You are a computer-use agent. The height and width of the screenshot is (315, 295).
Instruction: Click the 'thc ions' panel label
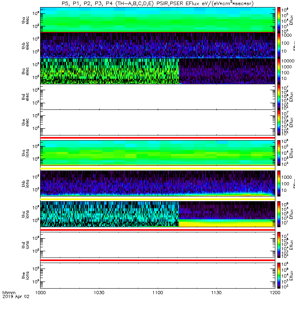25,214
